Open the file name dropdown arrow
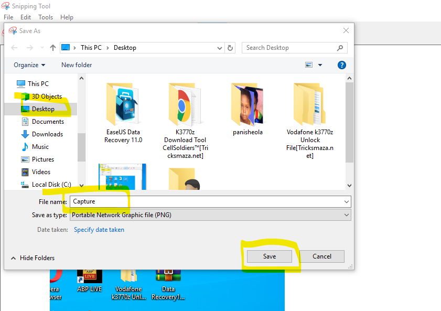441x311 pixels. click(346, 201)
